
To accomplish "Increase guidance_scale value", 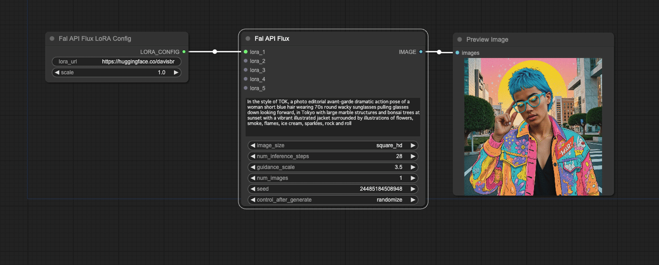I will tap(413, 167).
